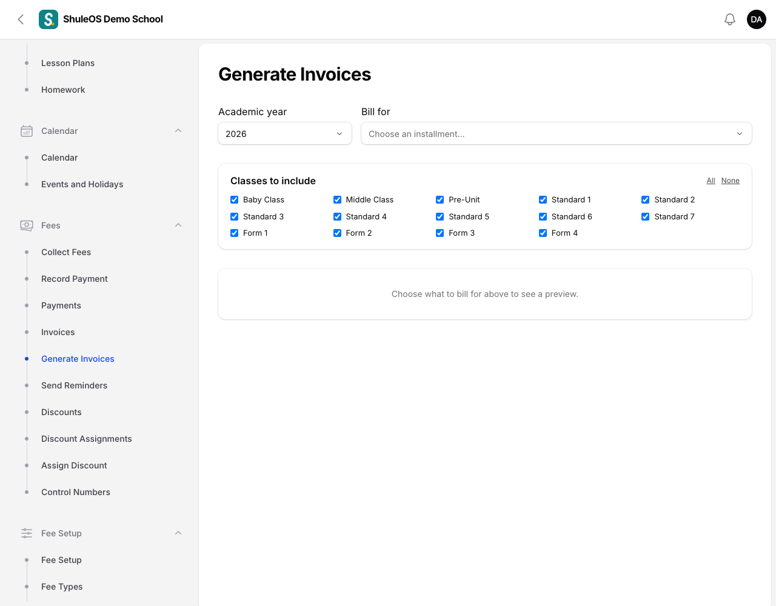This screenshot has height=606, width=776.
Task: Uncheck the Form 4 checkbox
Action: [543, 233]
